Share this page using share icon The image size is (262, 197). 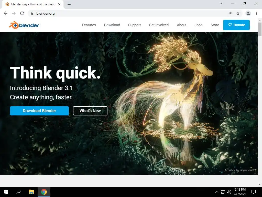click(230, 13)
